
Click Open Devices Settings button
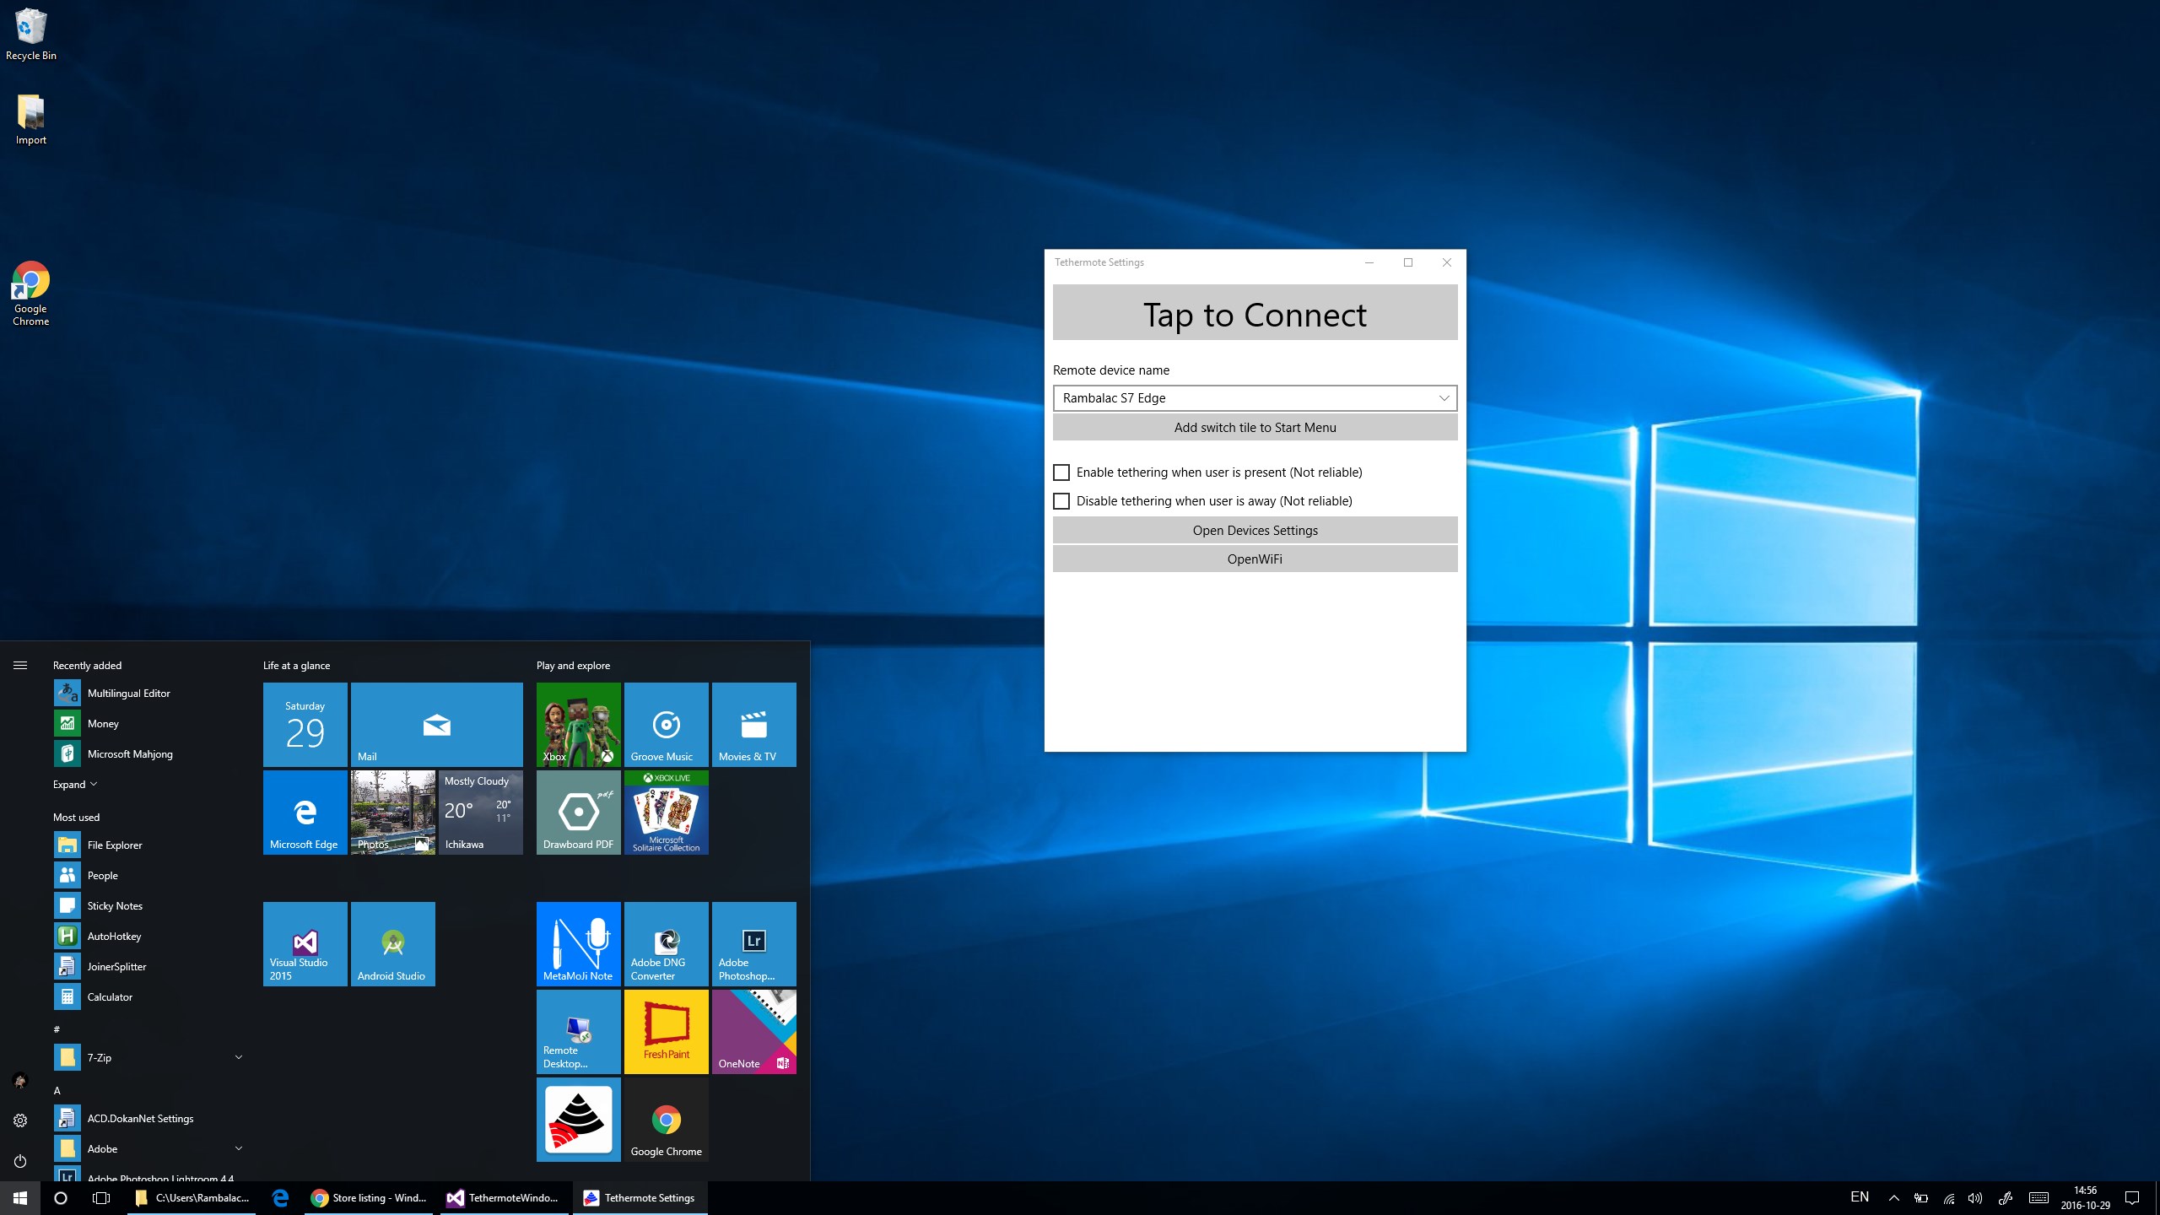coord(1255,531)
